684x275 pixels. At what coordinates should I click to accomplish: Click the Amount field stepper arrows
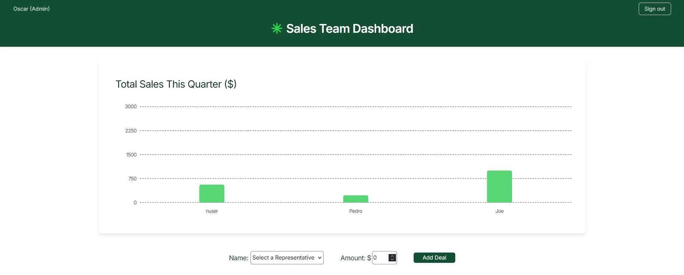(x=392, y=258)
